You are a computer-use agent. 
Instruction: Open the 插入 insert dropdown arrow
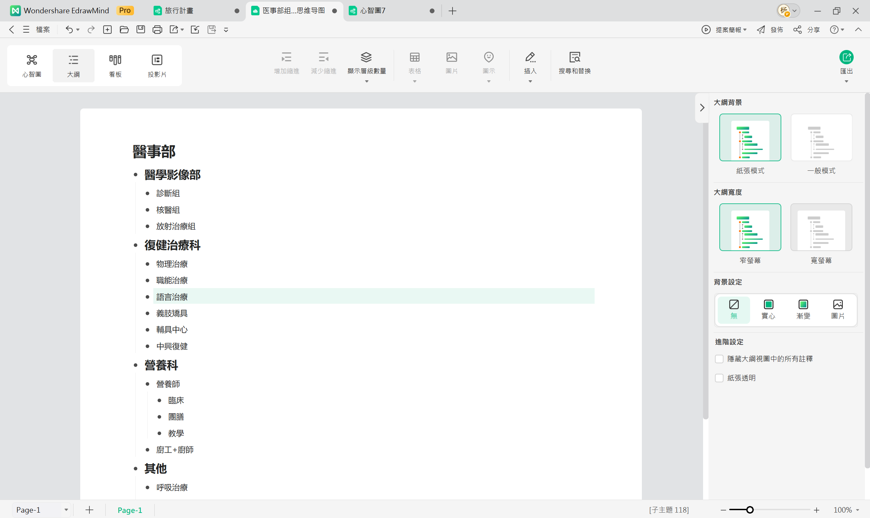tap(530, 81)
